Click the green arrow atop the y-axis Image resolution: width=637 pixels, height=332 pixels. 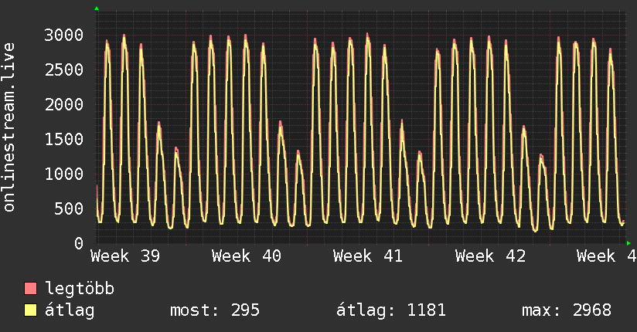pos(97,8)
